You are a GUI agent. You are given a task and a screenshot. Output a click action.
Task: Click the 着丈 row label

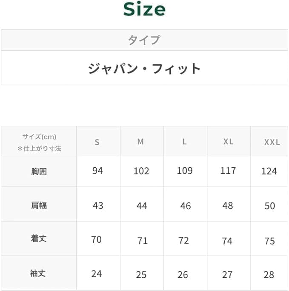coord(39,239)
